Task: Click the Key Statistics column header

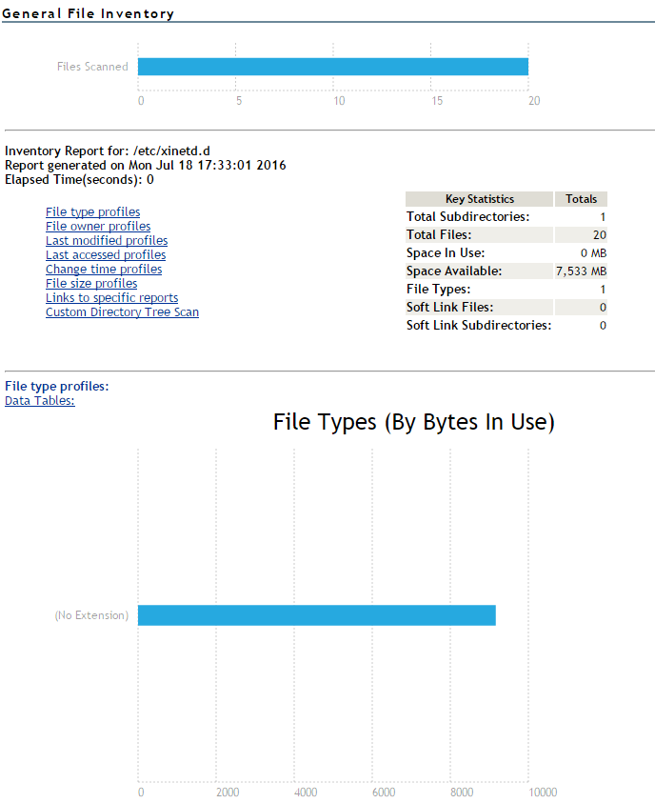Action: 479,199
